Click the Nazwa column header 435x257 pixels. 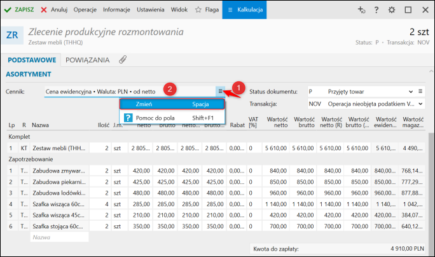point(40,125)
